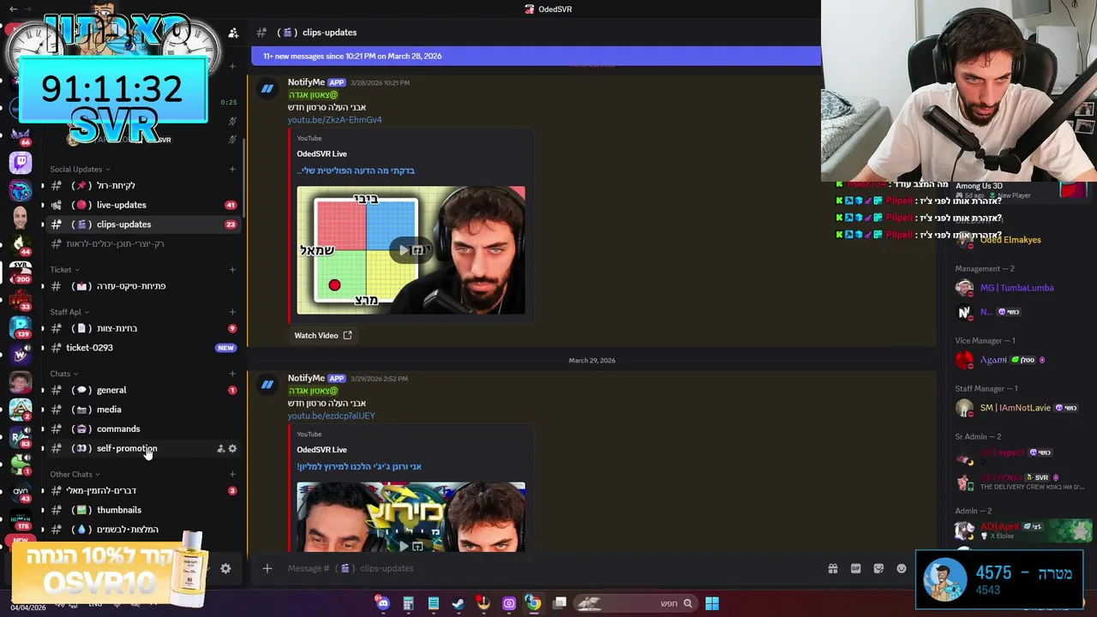The width and height of the screenshot is (1097, 617).
Task: Open task view on taskbar
Action: [560, 603]
